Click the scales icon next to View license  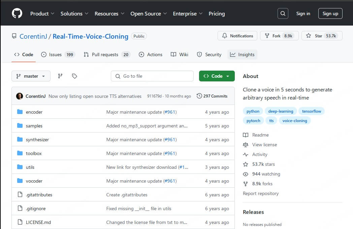(246, 145)
